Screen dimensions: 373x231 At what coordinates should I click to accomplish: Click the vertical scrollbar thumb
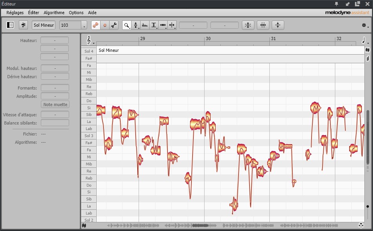tap(368, 137)
